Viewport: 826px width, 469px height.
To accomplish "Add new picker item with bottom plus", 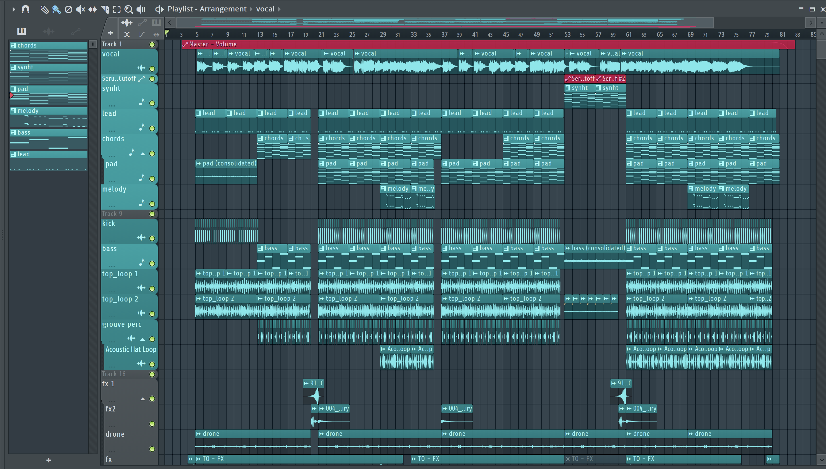I will click(49, 460).
